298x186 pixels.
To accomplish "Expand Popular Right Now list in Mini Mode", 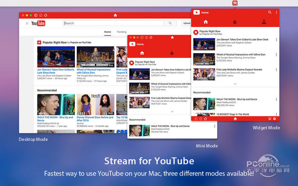I will (172, 112).
